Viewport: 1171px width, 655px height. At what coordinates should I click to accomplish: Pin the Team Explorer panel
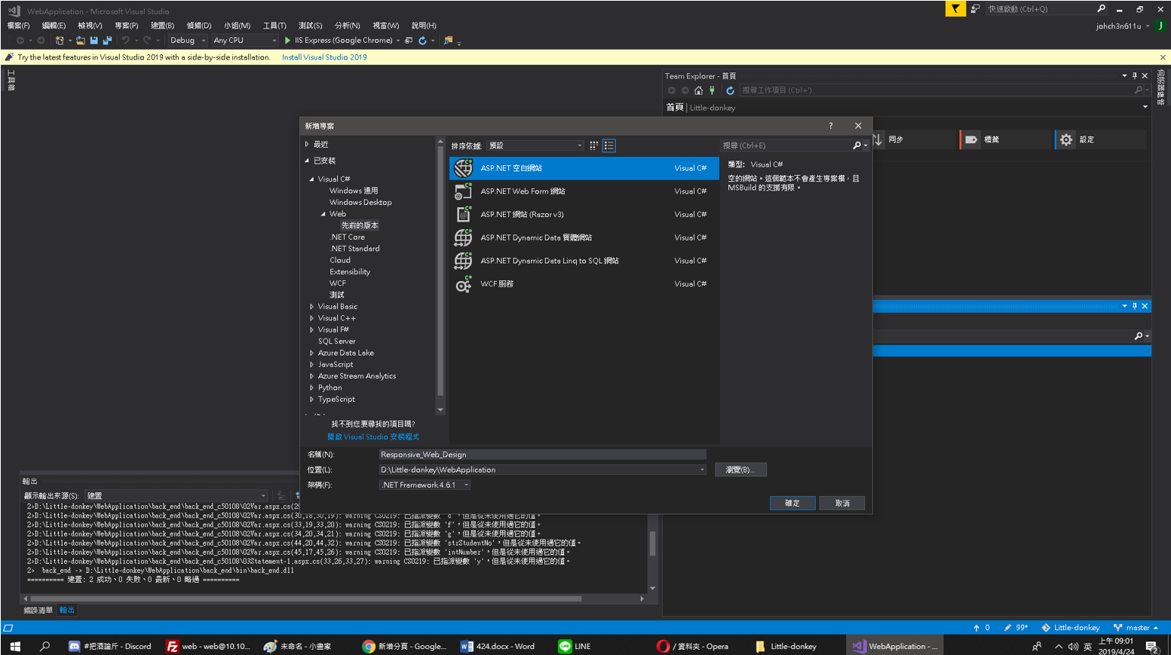point(1134,76)
